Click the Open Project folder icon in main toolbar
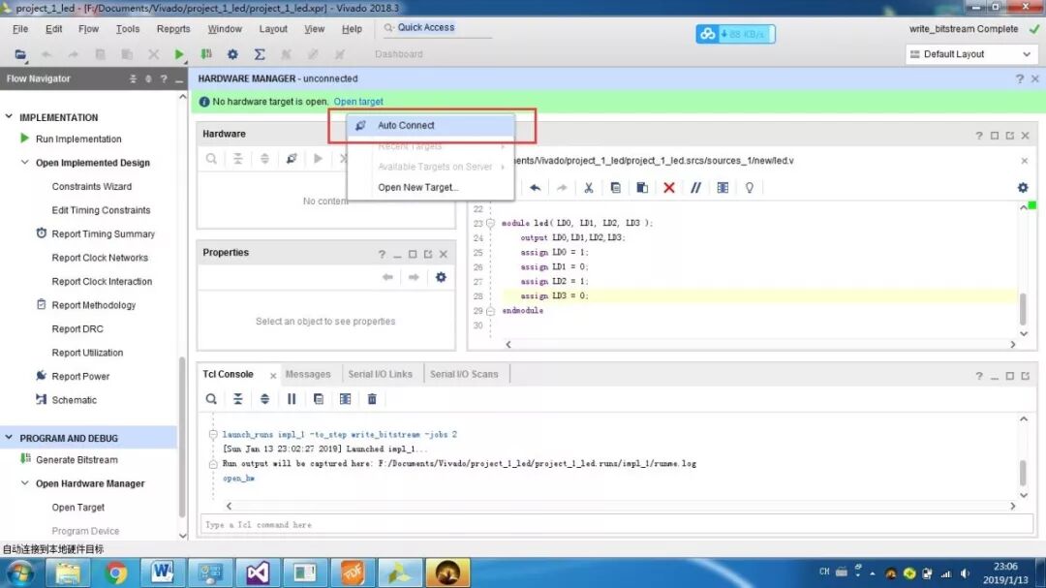Viewport: 1046px width, 588px height. point(20,54)
